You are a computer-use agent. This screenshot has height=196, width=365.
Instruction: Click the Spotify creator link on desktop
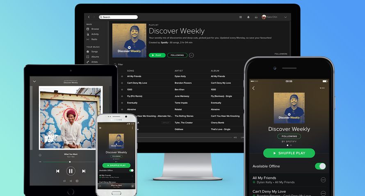click(164, 42)
